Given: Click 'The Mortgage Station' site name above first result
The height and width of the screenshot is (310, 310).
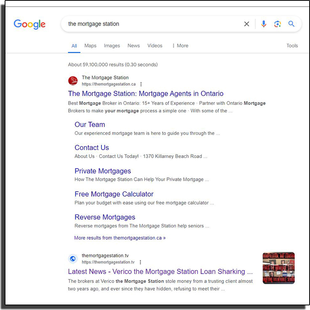Looking at the screenshot, I should tap(105, 77).
